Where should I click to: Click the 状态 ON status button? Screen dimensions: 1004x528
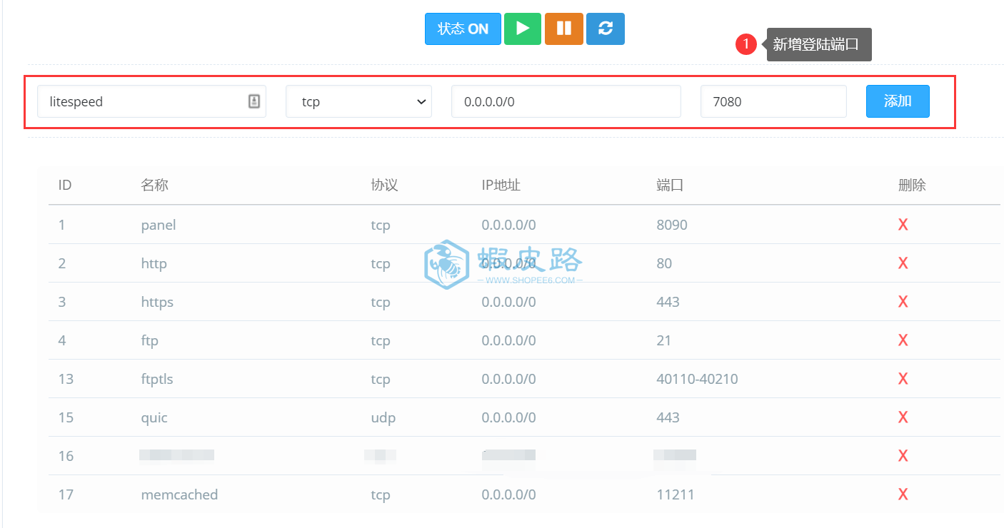pyautogui.click(x=463, y=29)
